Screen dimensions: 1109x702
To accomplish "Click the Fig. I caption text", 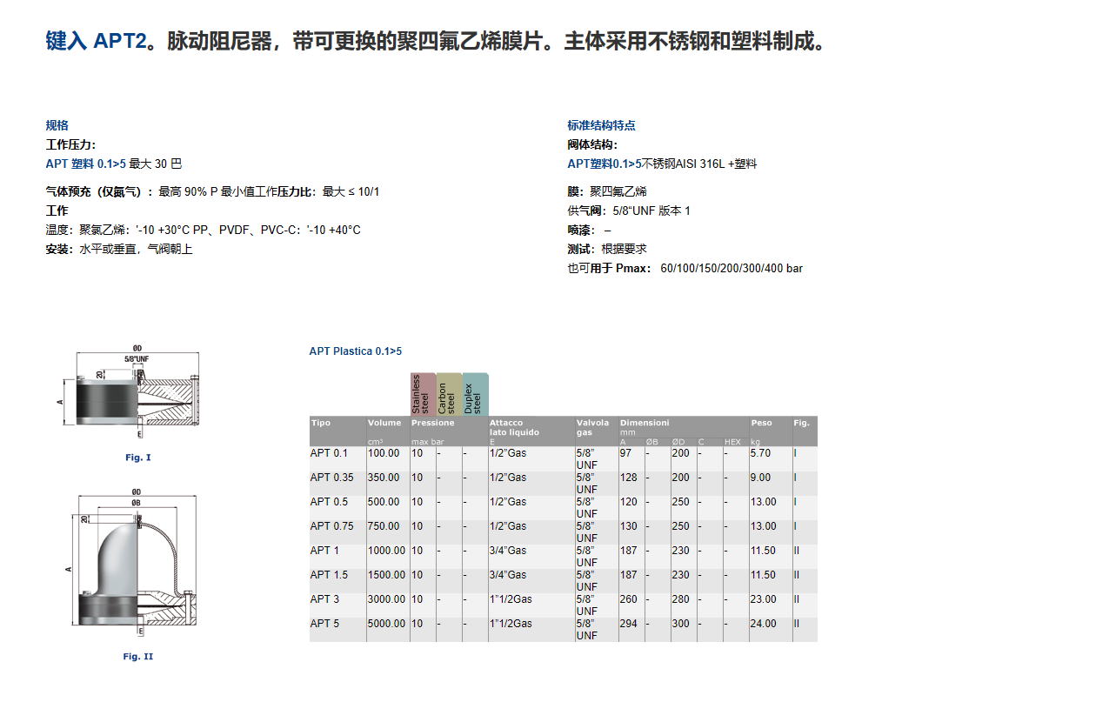I will [x=137, y=458].
